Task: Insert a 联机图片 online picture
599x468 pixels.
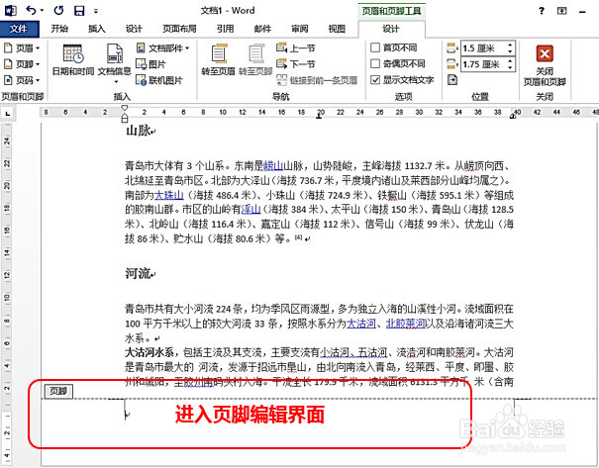Action: [x=159, y=80]
